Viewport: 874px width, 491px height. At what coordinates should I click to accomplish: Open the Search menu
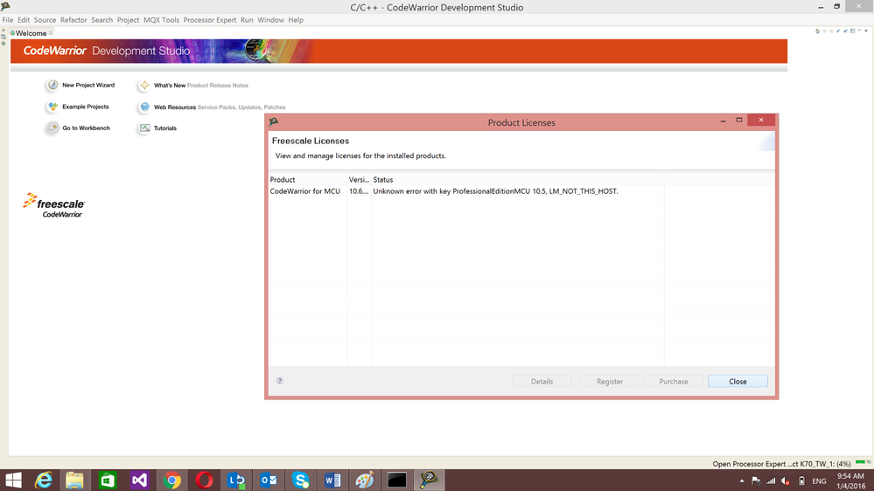tap(102, 20)
